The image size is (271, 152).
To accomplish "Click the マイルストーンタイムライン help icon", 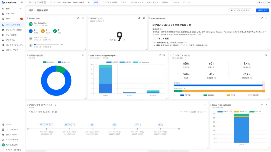I will click(56, 112).
